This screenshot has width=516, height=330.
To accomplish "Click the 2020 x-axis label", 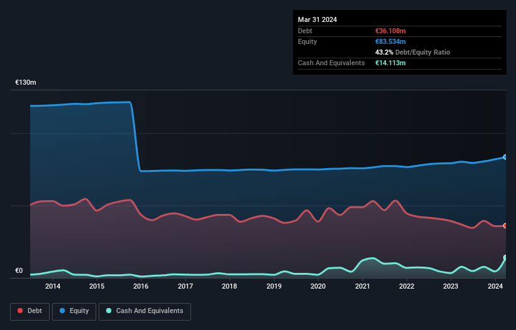I will click(318, 286).
